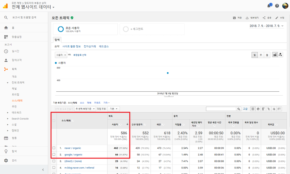Select data table view icon
Screen dimensions: 290x174
[x=253, y=109]
